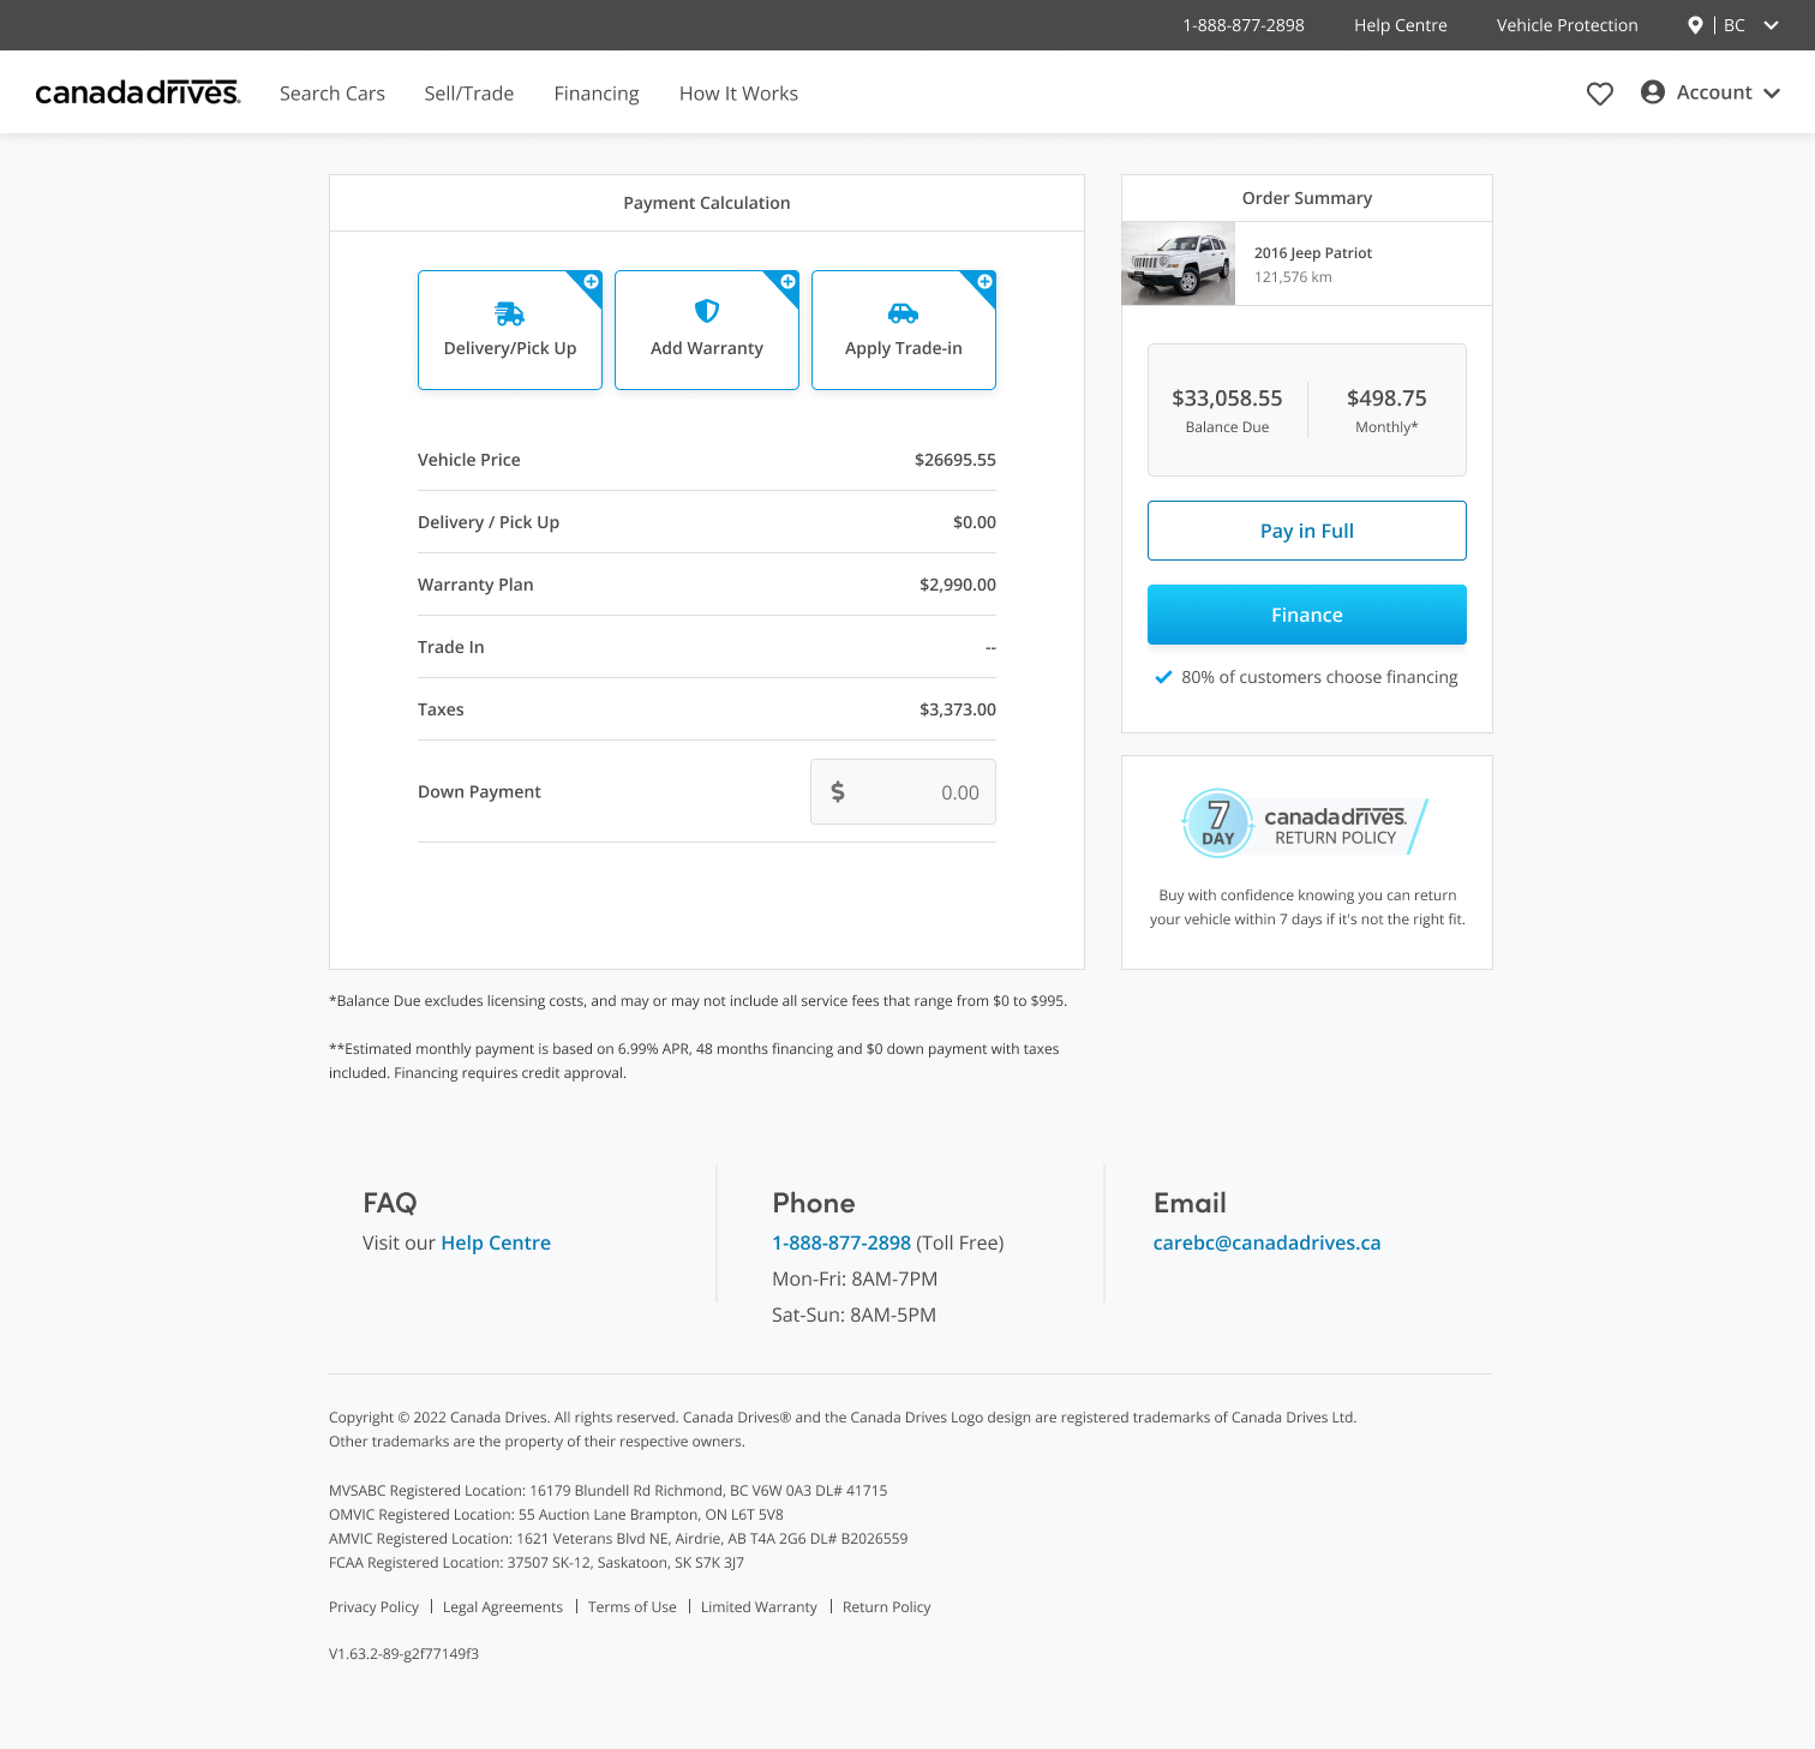Open the Search Cars menu
The width and height of the screenshot is (1815, 1749).
331,94
